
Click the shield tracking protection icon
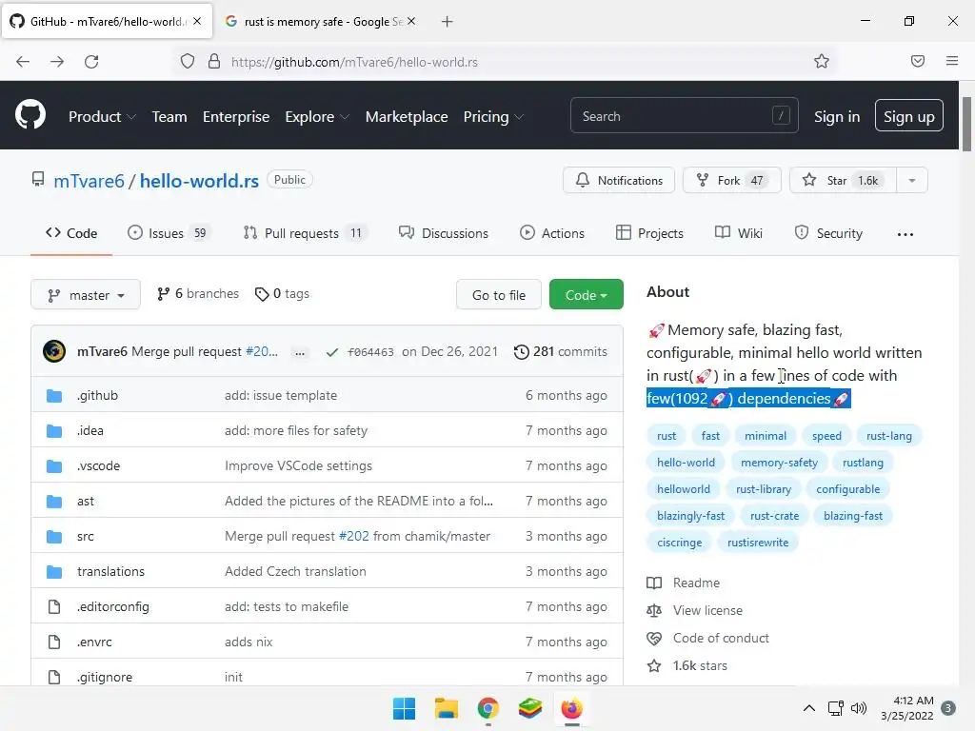[188, 62]
